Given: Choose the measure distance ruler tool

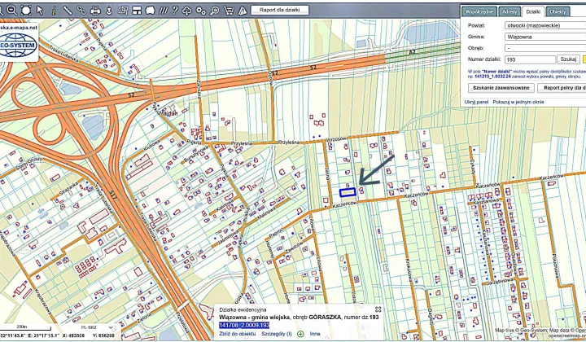Looking at the screenshot, I should click(68, 11).
